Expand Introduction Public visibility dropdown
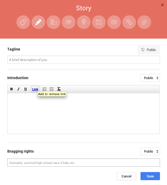This screenshot has width=167, height=185. click(x=150, y=78)
